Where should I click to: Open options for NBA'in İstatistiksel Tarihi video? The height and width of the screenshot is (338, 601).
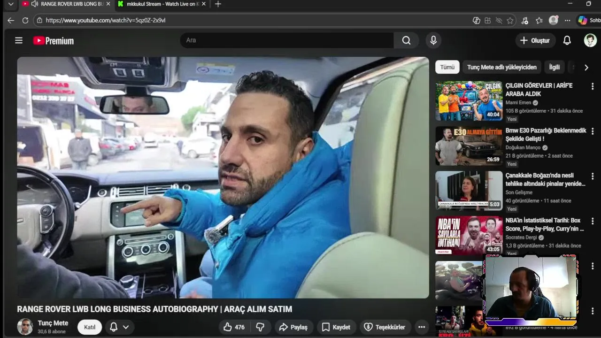pos(593,221)
